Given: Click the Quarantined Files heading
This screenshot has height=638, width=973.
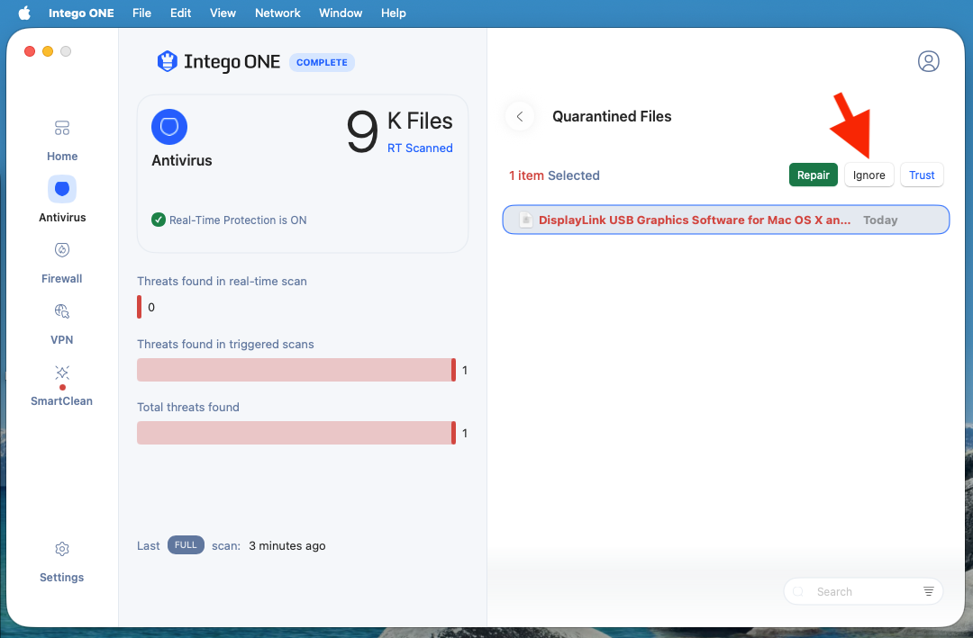Looking at the screenshot, I should 612,117.
